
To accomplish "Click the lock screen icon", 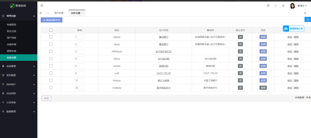I will [x=283, y=6].
